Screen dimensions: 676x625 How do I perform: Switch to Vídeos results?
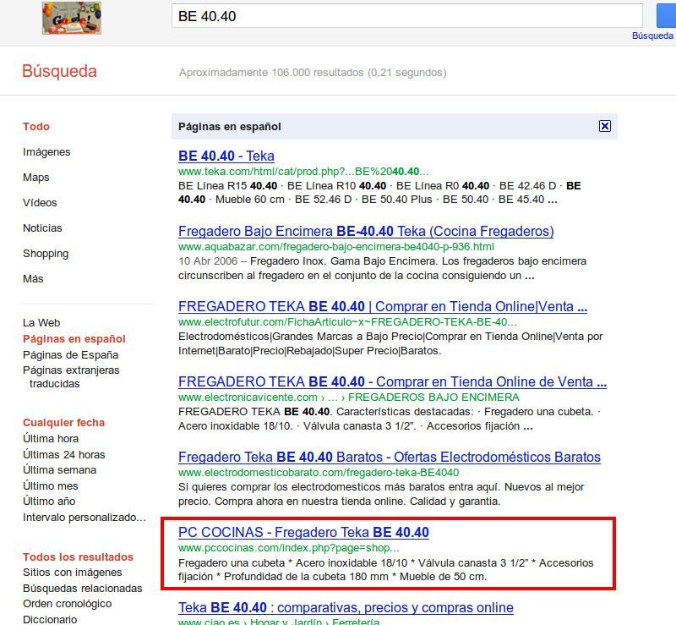point(40,202)
